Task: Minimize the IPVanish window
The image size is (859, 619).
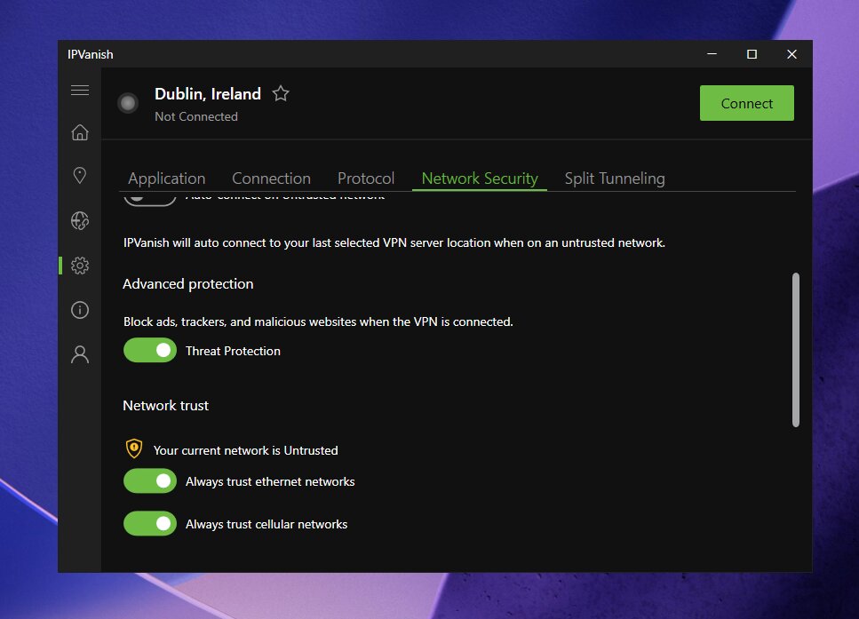Action: pyautogui.click(x=712, y=53)
